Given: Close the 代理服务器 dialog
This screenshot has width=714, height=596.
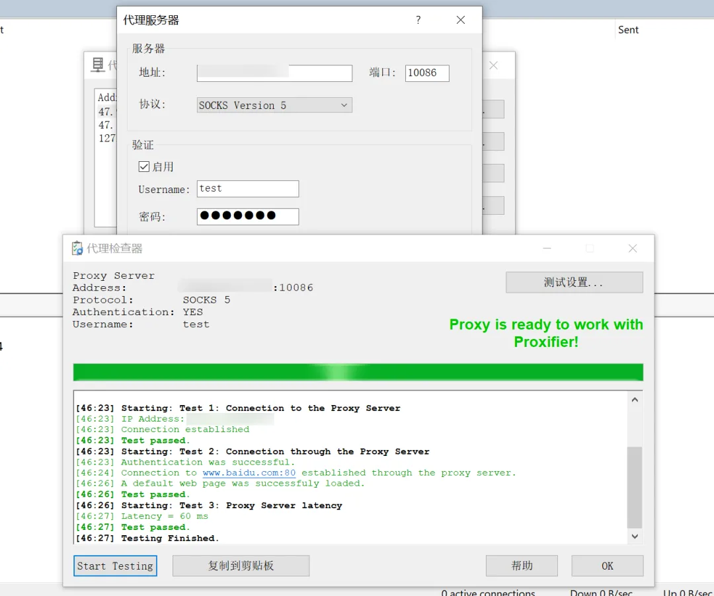Looking at the screenshot, I should (460, 20).
